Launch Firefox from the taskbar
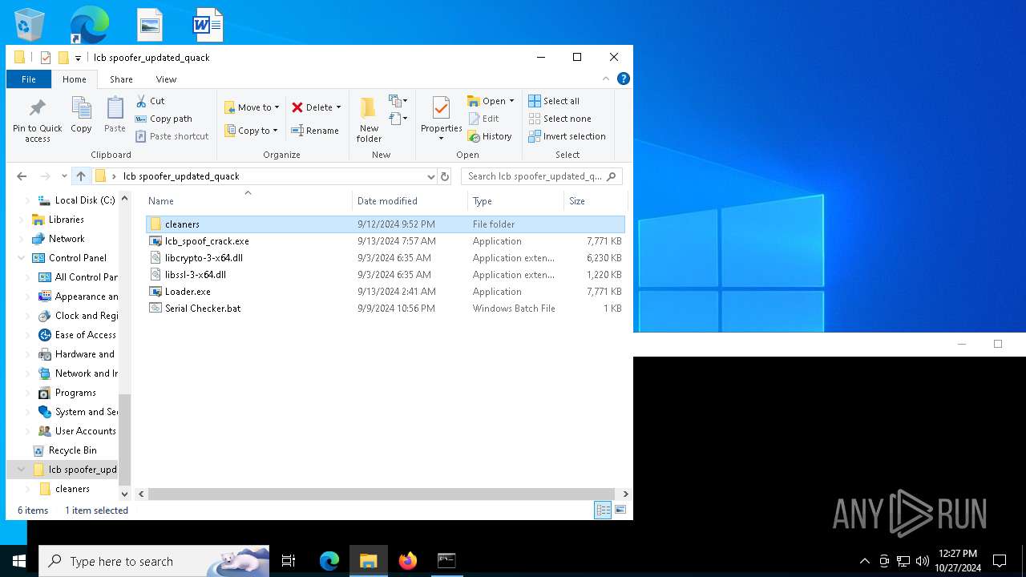 pyautogui.click(x=408, y=561)
